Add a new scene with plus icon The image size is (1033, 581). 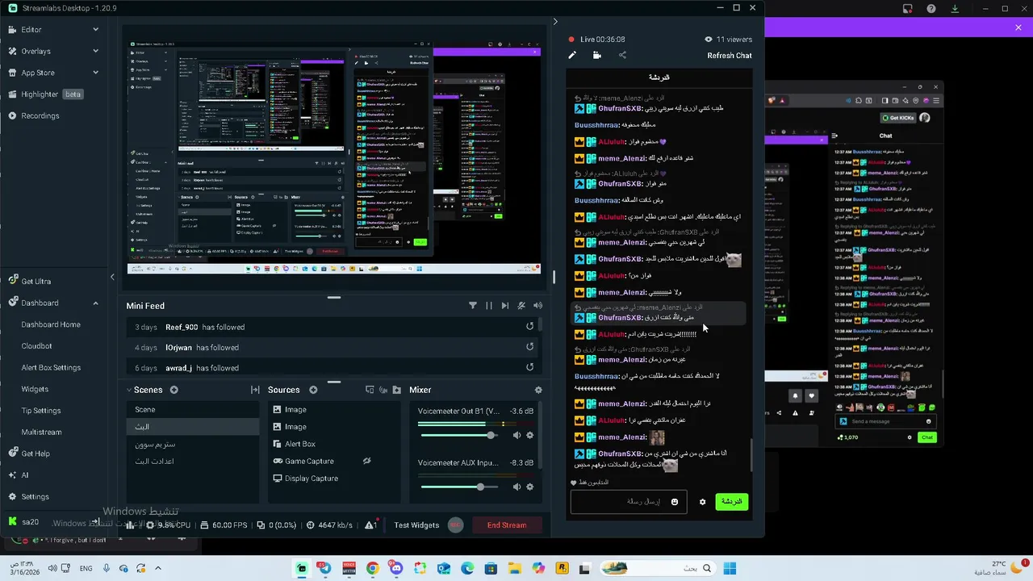pos(174,390)
